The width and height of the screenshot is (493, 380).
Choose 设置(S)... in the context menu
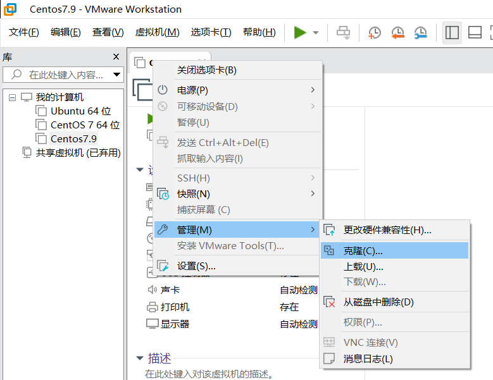click(238, 266)
